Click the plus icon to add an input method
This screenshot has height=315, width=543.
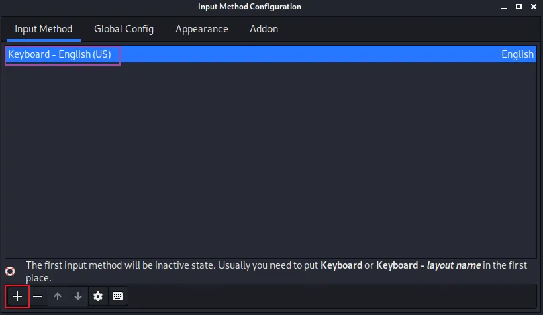click(17, 296)
